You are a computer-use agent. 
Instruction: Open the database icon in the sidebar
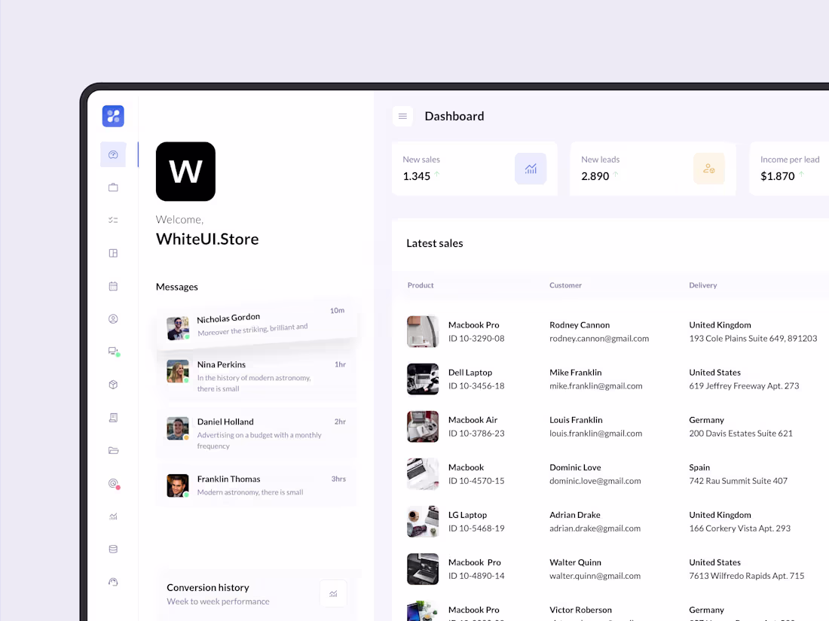113,549
